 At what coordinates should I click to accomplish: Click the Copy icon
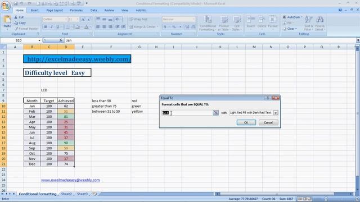coord(16,23)
